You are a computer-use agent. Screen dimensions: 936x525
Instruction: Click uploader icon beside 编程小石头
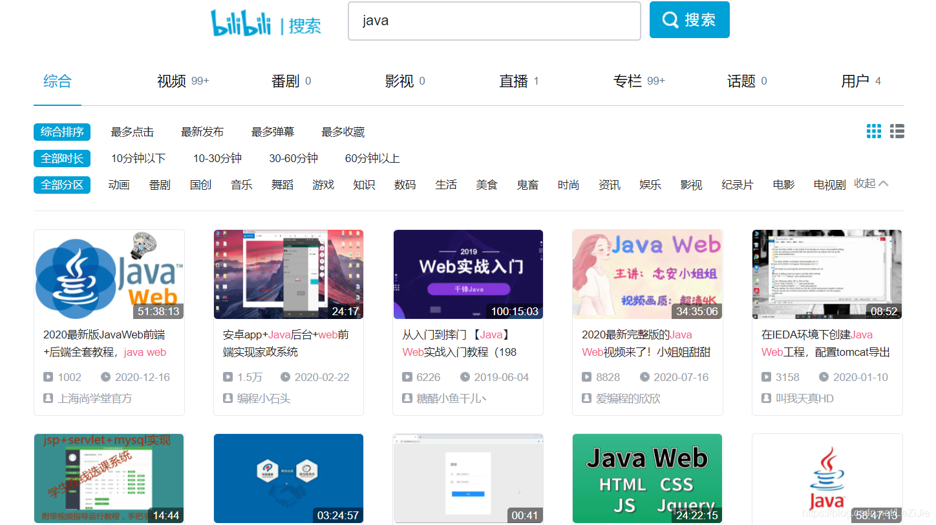coord(228,398)
